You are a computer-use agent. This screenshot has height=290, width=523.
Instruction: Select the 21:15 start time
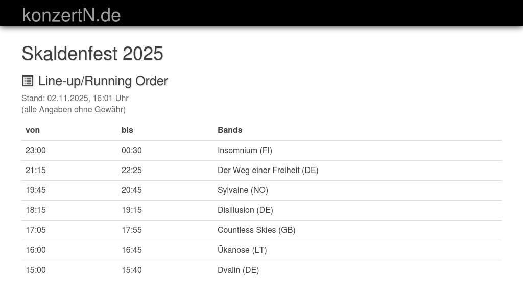(36, 170)
